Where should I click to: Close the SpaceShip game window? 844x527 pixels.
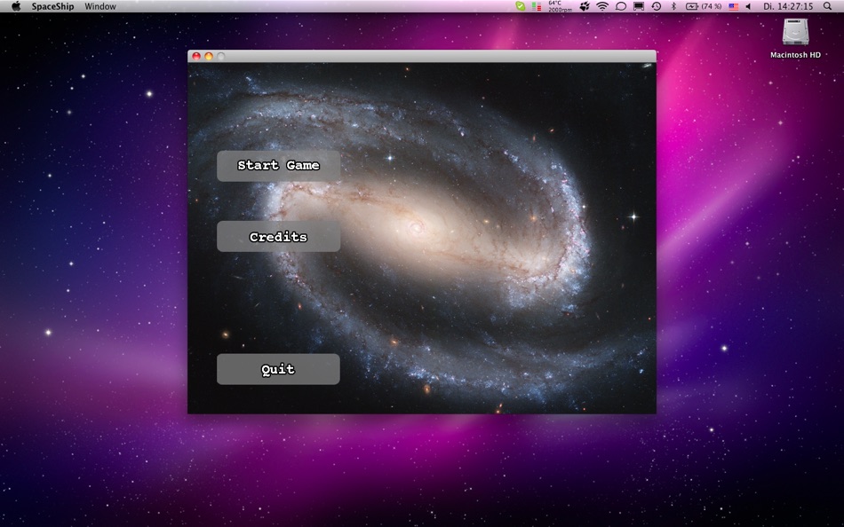click(196, 56)
